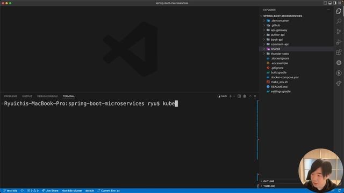Open the Run and Debug view
The width and height of the screenshot is (344, 193).
coord(339,42)
